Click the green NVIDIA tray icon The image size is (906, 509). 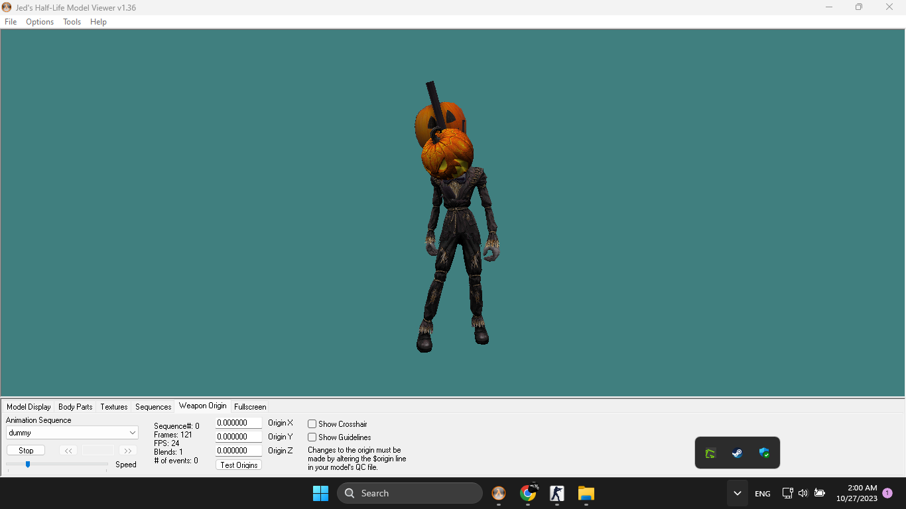click(710, 453)
